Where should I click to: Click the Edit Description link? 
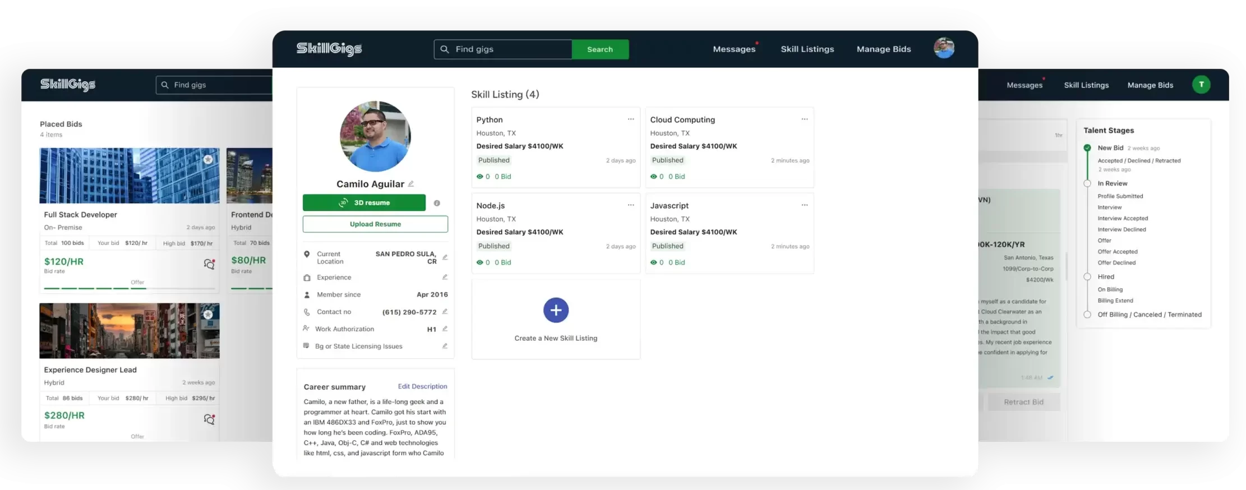pyautogui.click(x=422, y=386)
